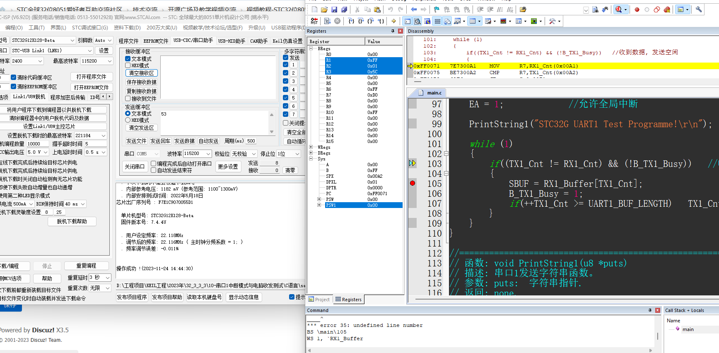The image size is (719, 353).
Task: Open the 最高波特率 115200 dropdown
Action: [x=109, y=61]
